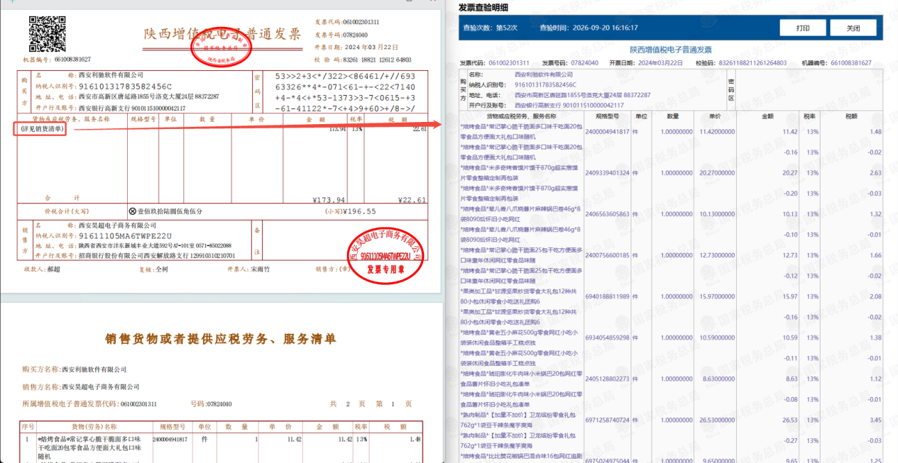
Task: Select the 查验时间 value 2026-09-20 16:16:17
Action: (x=607, y=28)
